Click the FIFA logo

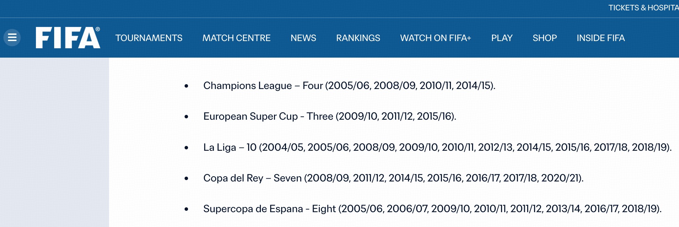pos(68,38)
